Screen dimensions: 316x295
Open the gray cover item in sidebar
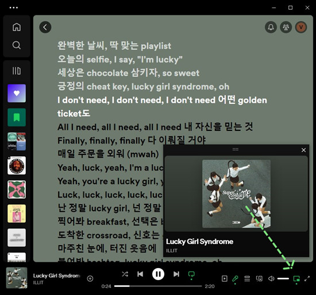click(17, 238)
